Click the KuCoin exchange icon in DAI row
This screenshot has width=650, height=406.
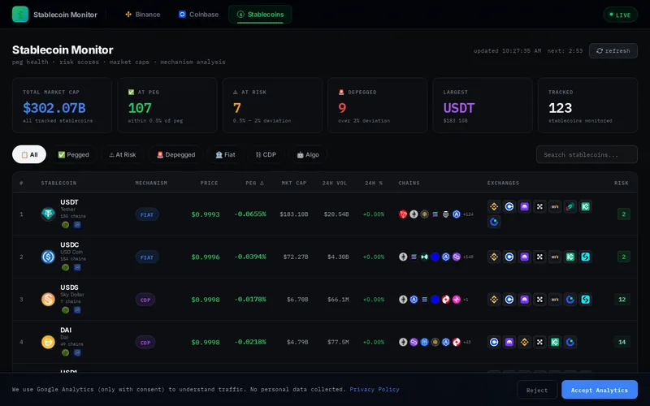point(555,342)
